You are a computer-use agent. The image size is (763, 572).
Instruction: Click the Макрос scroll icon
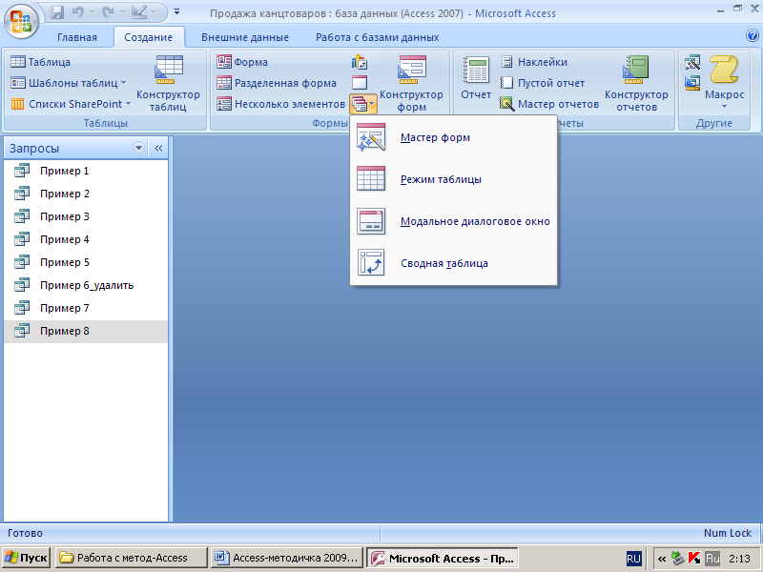point(724,70)
